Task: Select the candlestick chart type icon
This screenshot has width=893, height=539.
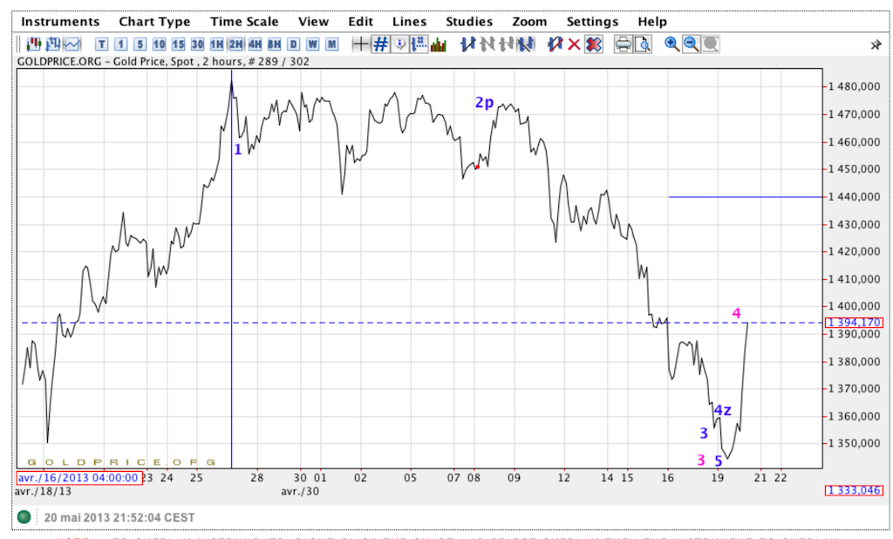Action: [x=34, y=44]
